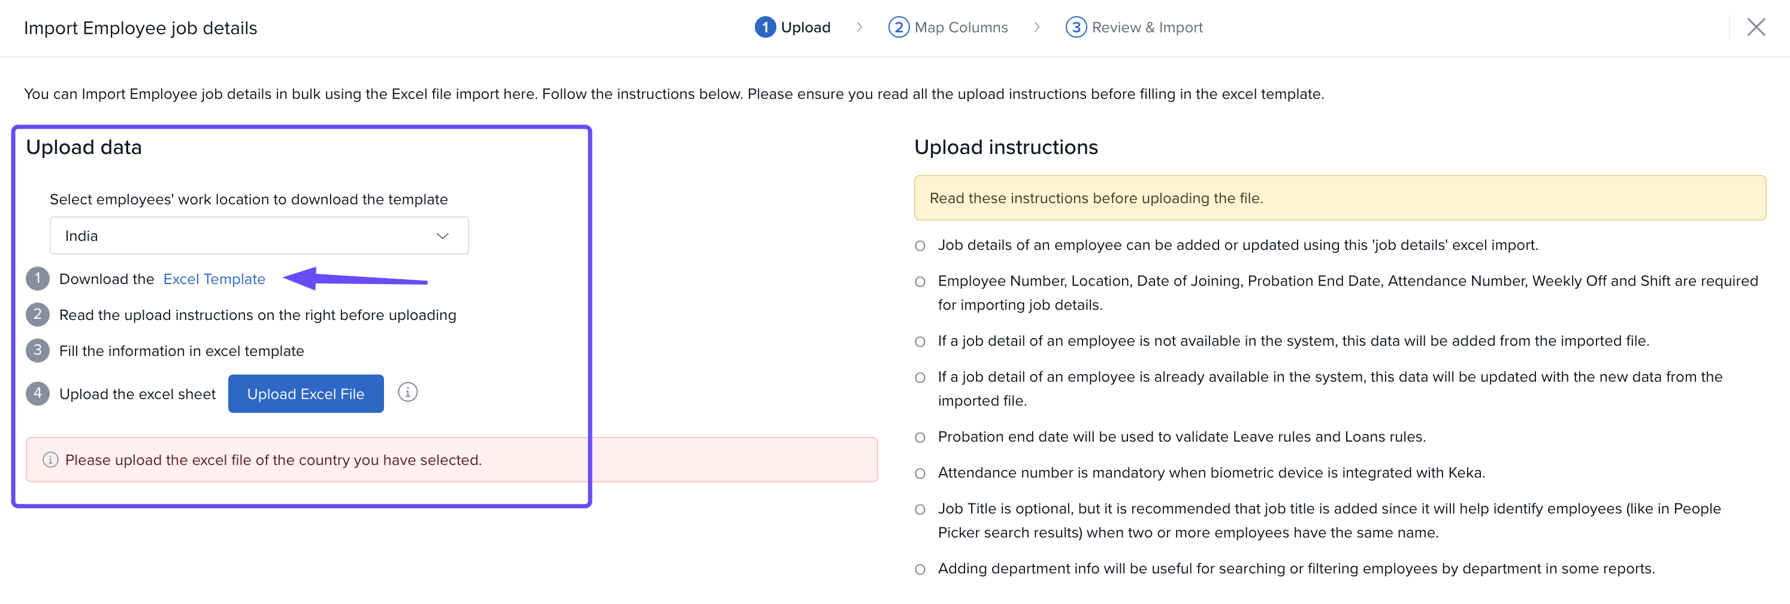The width and height of the screenshot is (1790, 604).
Task: Click the yellow Read these instructions banner
Action: [x=1339, y=198]
